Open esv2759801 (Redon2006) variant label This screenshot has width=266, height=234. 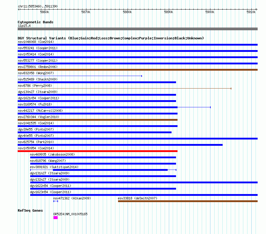click(x=38, y=67)
